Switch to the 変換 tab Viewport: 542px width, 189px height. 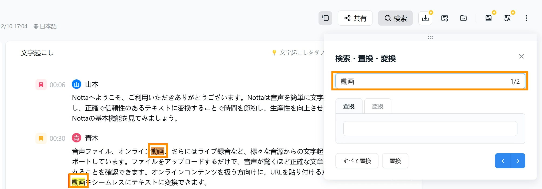click(x=378, y=106)
